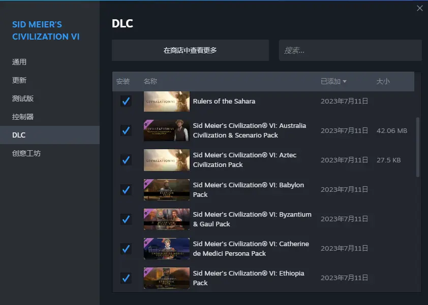Toggle the Byzantium & Gaul Pack checkbox
This screenshot has height=305, width=428.
coord(126,219)
